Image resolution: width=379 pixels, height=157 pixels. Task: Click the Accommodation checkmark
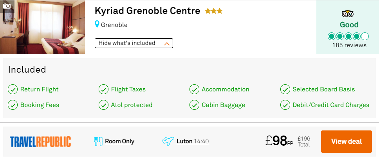tap(194, 89)
